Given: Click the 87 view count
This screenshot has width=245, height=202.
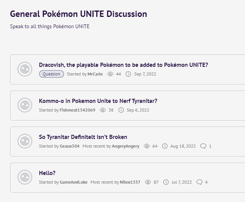Looking at the screenshot, I should pos(156,182).
